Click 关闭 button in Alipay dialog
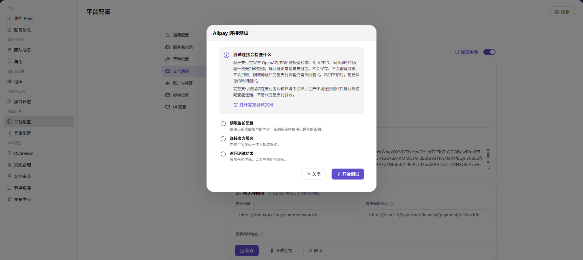This screenshot has width=583, height=260. 313,174
